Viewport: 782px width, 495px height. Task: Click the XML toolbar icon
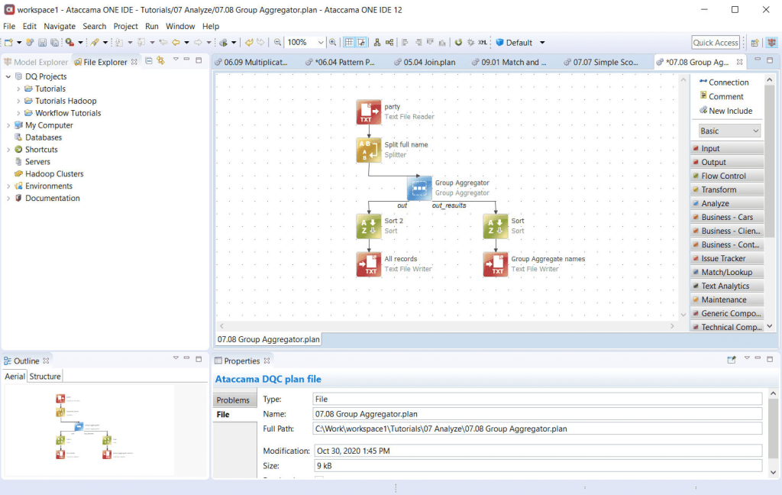(x=483, y=43)
